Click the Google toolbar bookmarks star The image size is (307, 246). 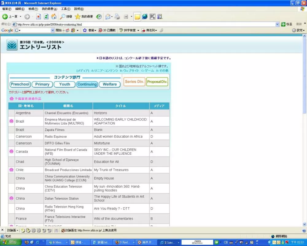pyautogui.click(x=85, y=30)
